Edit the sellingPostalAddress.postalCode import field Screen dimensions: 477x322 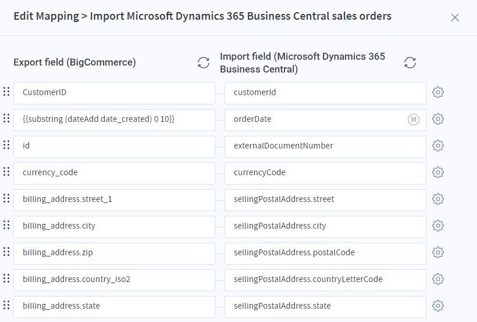coord(325,254)
